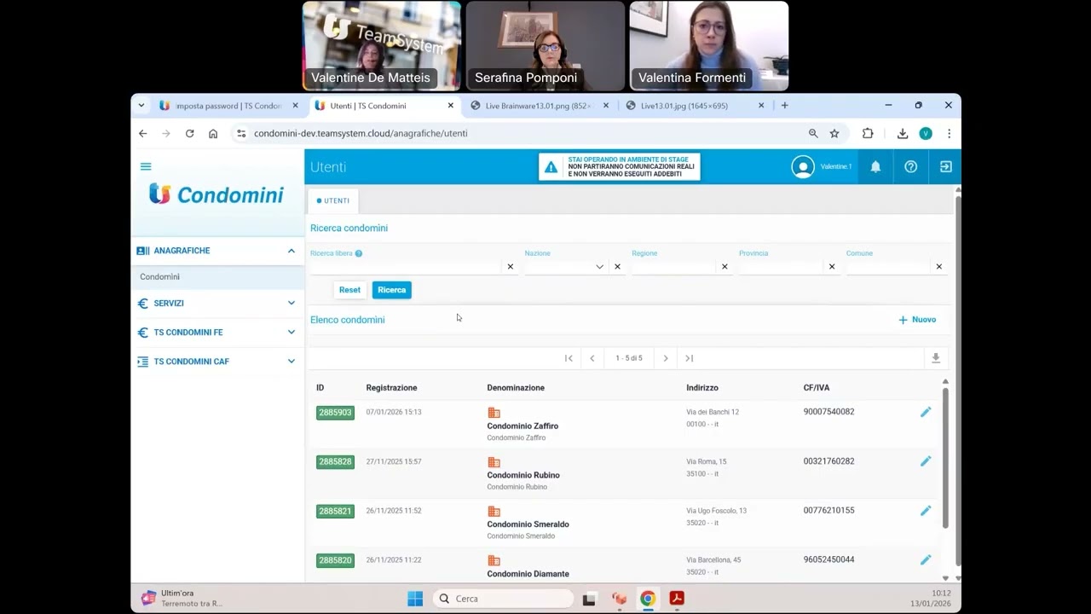Image resolution: width=1091 pixels, height=614 pixels.
Task: Click the Registrazione column header
Action: pyautogui.click(x=391, y=388)
